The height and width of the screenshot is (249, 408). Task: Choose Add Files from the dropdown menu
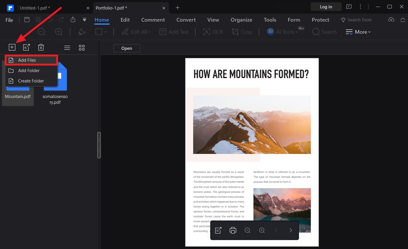point(31,60)
